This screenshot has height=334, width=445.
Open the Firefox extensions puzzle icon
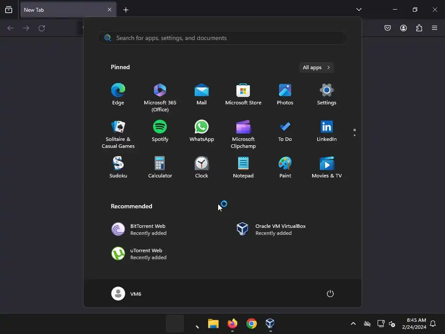pos(419,28)
